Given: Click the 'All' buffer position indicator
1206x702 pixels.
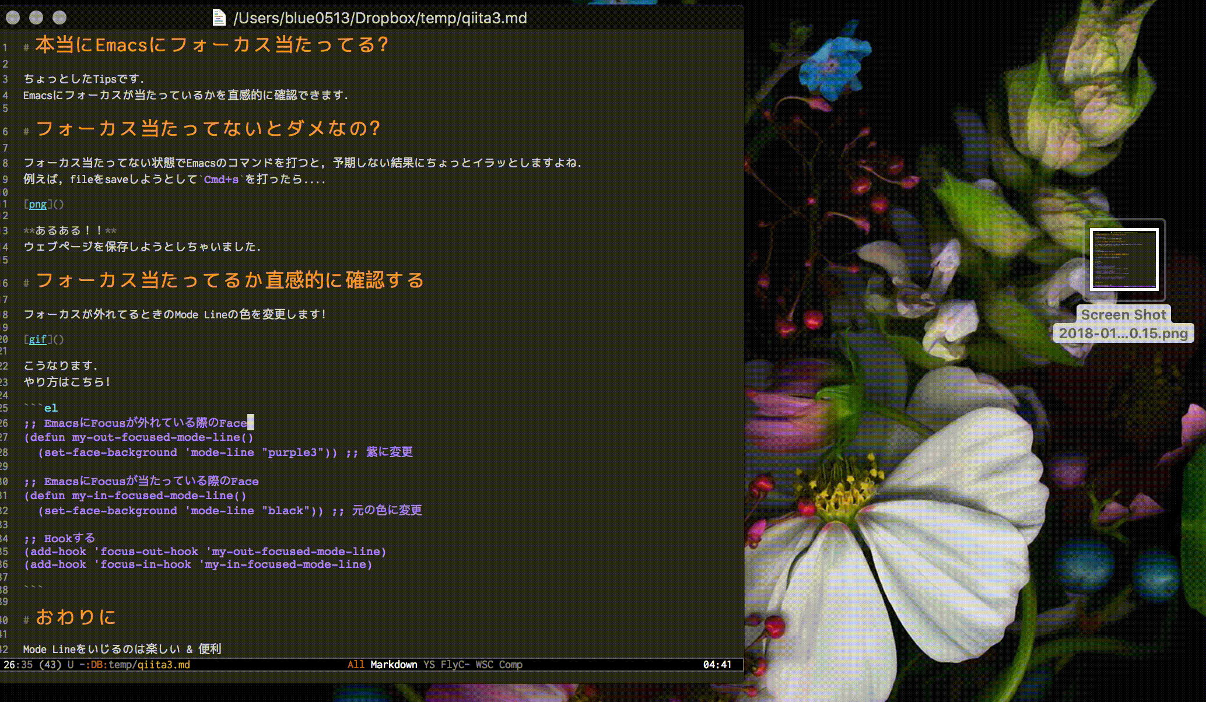Looking at the screenshot, I should (x=356, y=665).
